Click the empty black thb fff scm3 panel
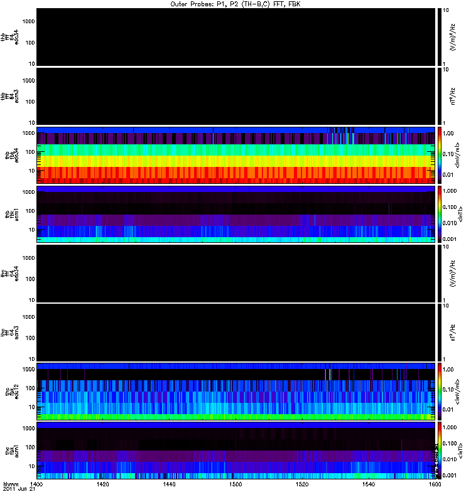This screenshot has width=471, height=502. coord(235,96)
